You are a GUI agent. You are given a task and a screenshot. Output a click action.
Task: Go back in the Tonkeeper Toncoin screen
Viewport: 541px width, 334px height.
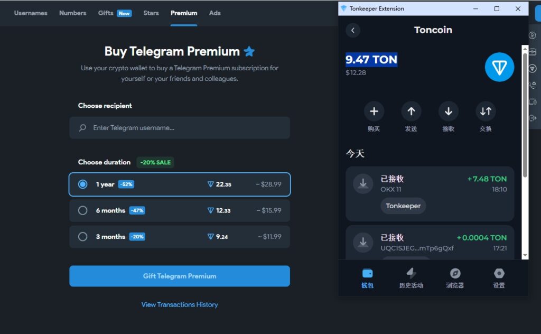pos(352,30)
